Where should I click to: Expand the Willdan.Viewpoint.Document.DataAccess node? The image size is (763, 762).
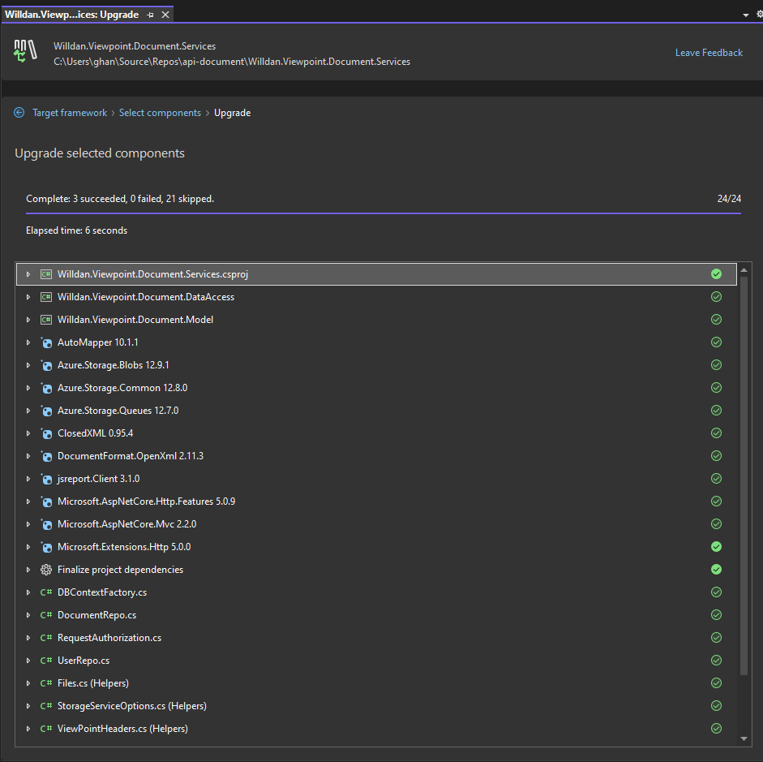click(28, 297)
